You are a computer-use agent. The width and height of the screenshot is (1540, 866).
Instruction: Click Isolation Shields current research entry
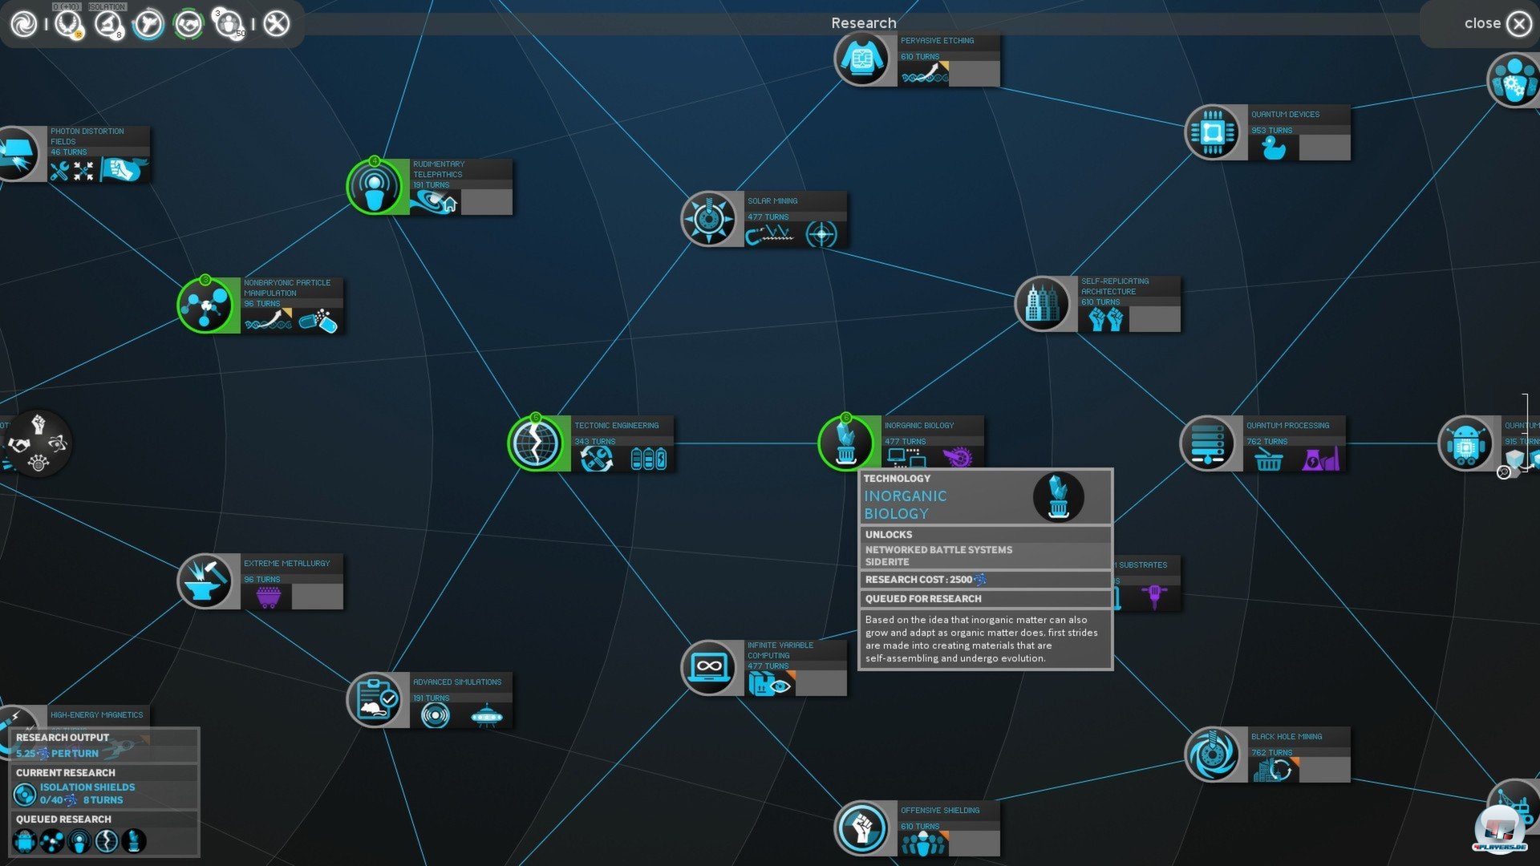point(87,787)
